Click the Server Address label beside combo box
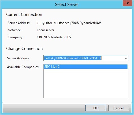 [x=18, y=58]
